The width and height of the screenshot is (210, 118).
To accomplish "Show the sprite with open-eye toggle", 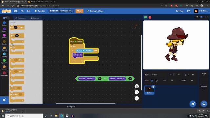I will pyautogui.click(x=152, y=81).
